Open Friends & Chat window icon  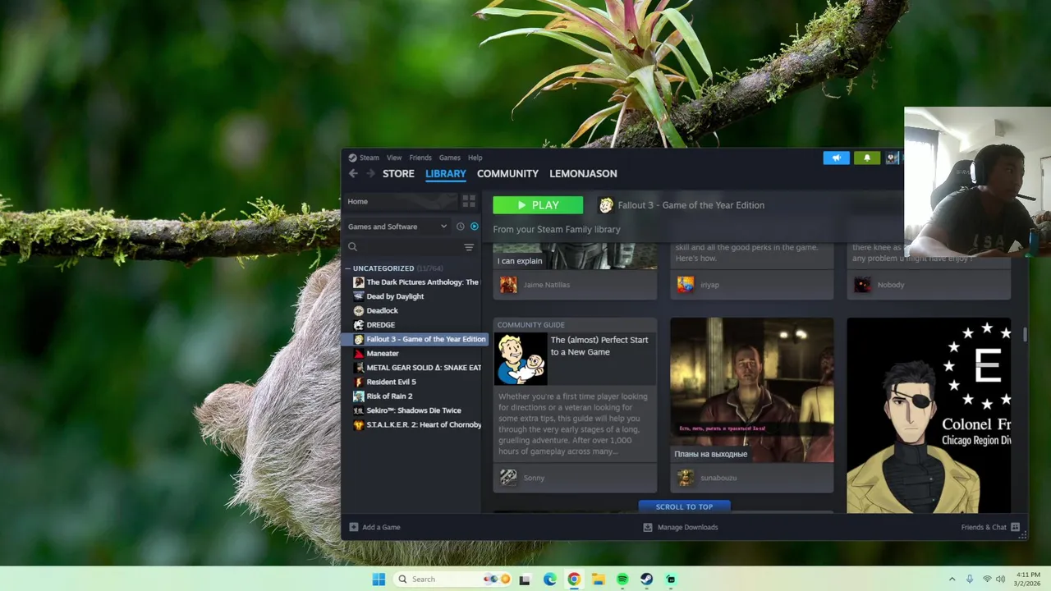coord(1015,527)
